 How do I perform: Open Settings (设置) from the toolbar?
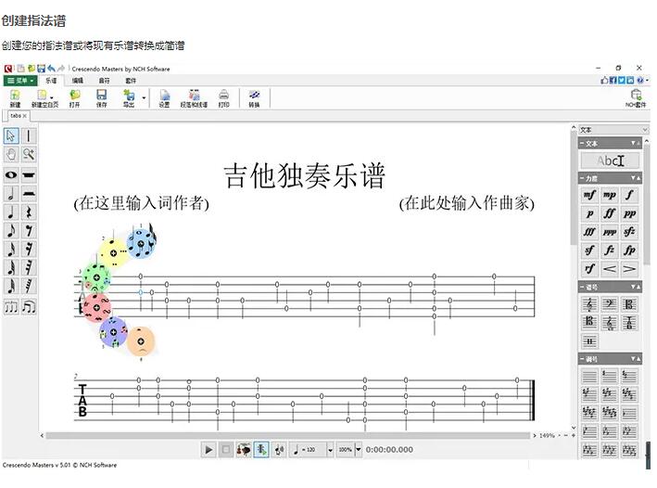coord(164,98)
